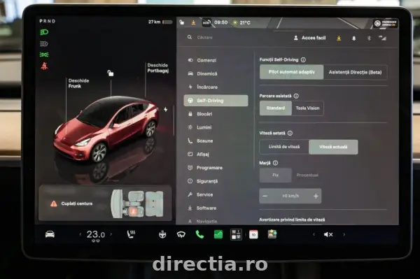Open the Siguranță menu
420x279 pixels.
click(216, 181)
